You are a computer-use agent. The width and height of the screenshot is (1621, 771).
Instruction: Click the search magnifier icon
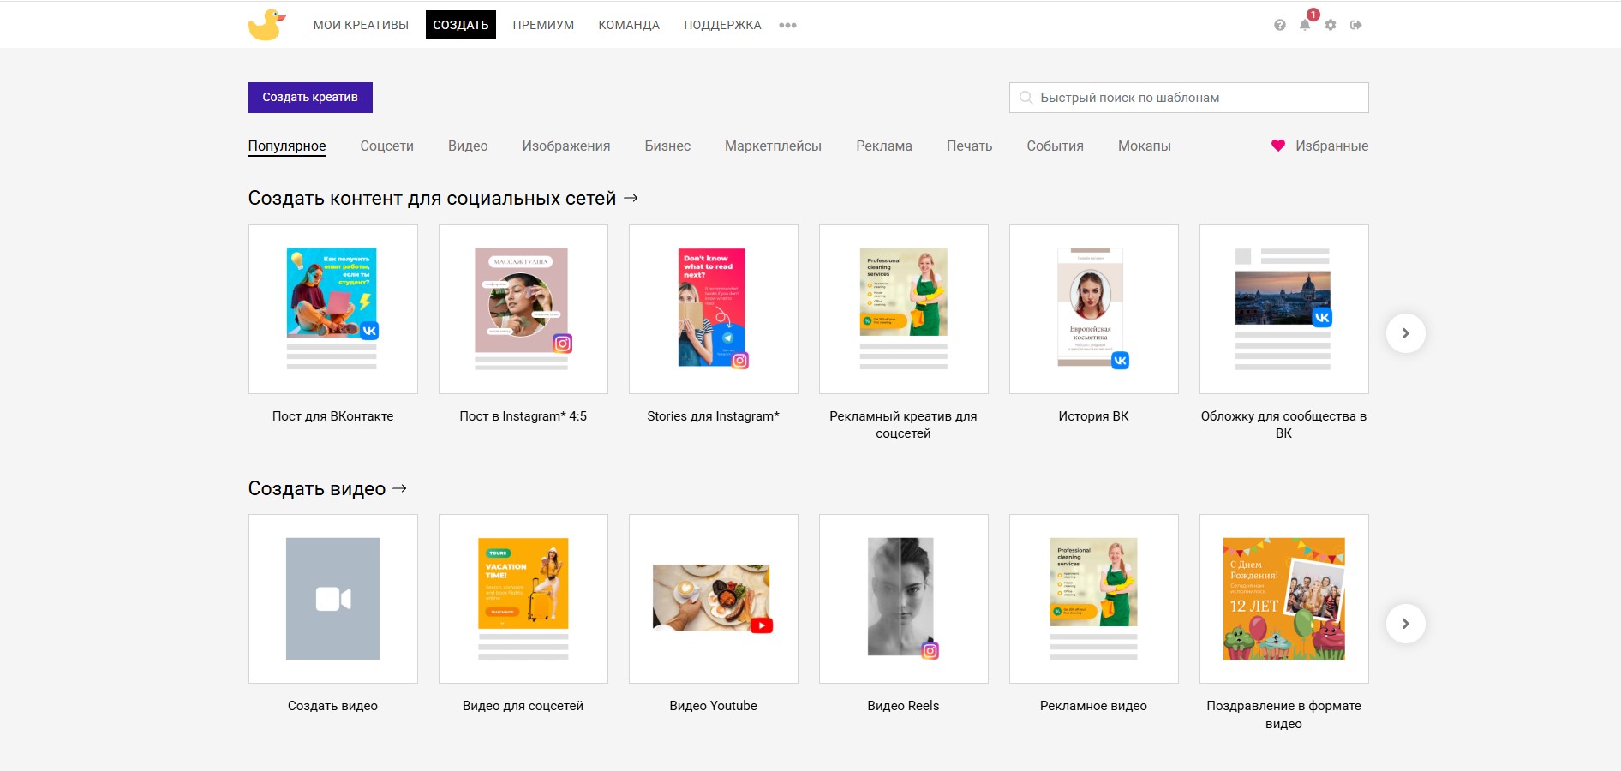(x=1026, y=98)
